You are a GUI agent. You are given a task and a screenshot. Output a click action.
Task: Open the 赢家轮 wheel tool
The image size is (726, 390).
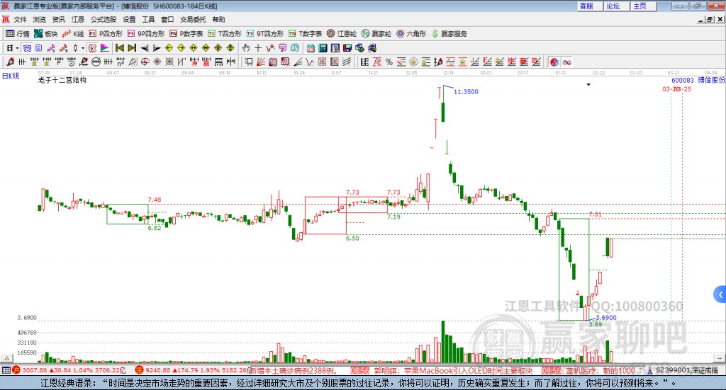click(376, 34)
